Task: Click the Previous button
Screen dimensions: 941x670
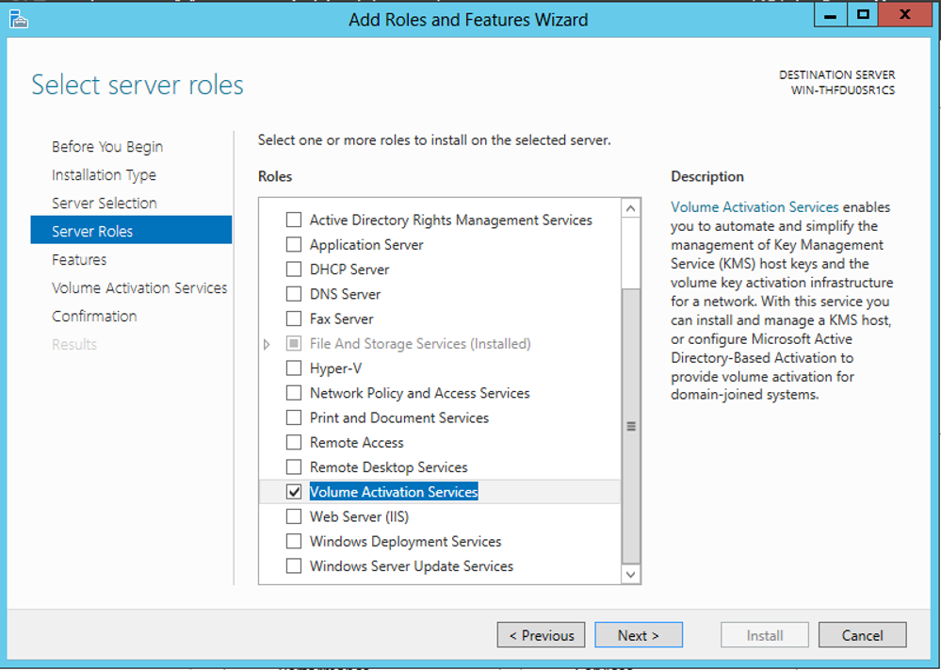Action: pos(542,635)
